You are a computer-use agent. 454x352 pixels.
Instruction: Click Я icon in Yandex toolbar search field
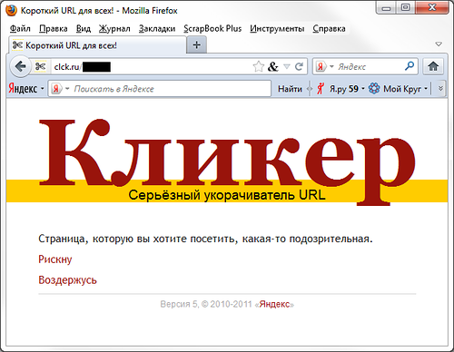click(56, 89)
